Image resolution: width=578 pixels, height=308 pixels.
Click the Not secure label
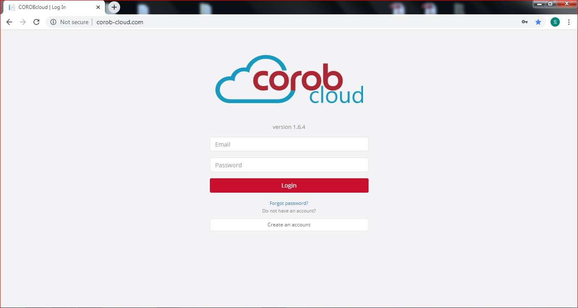point(74,22)
